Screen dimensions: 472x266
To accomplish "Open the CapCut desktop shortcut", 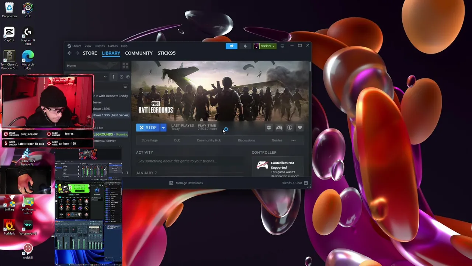I will (9, 34).
